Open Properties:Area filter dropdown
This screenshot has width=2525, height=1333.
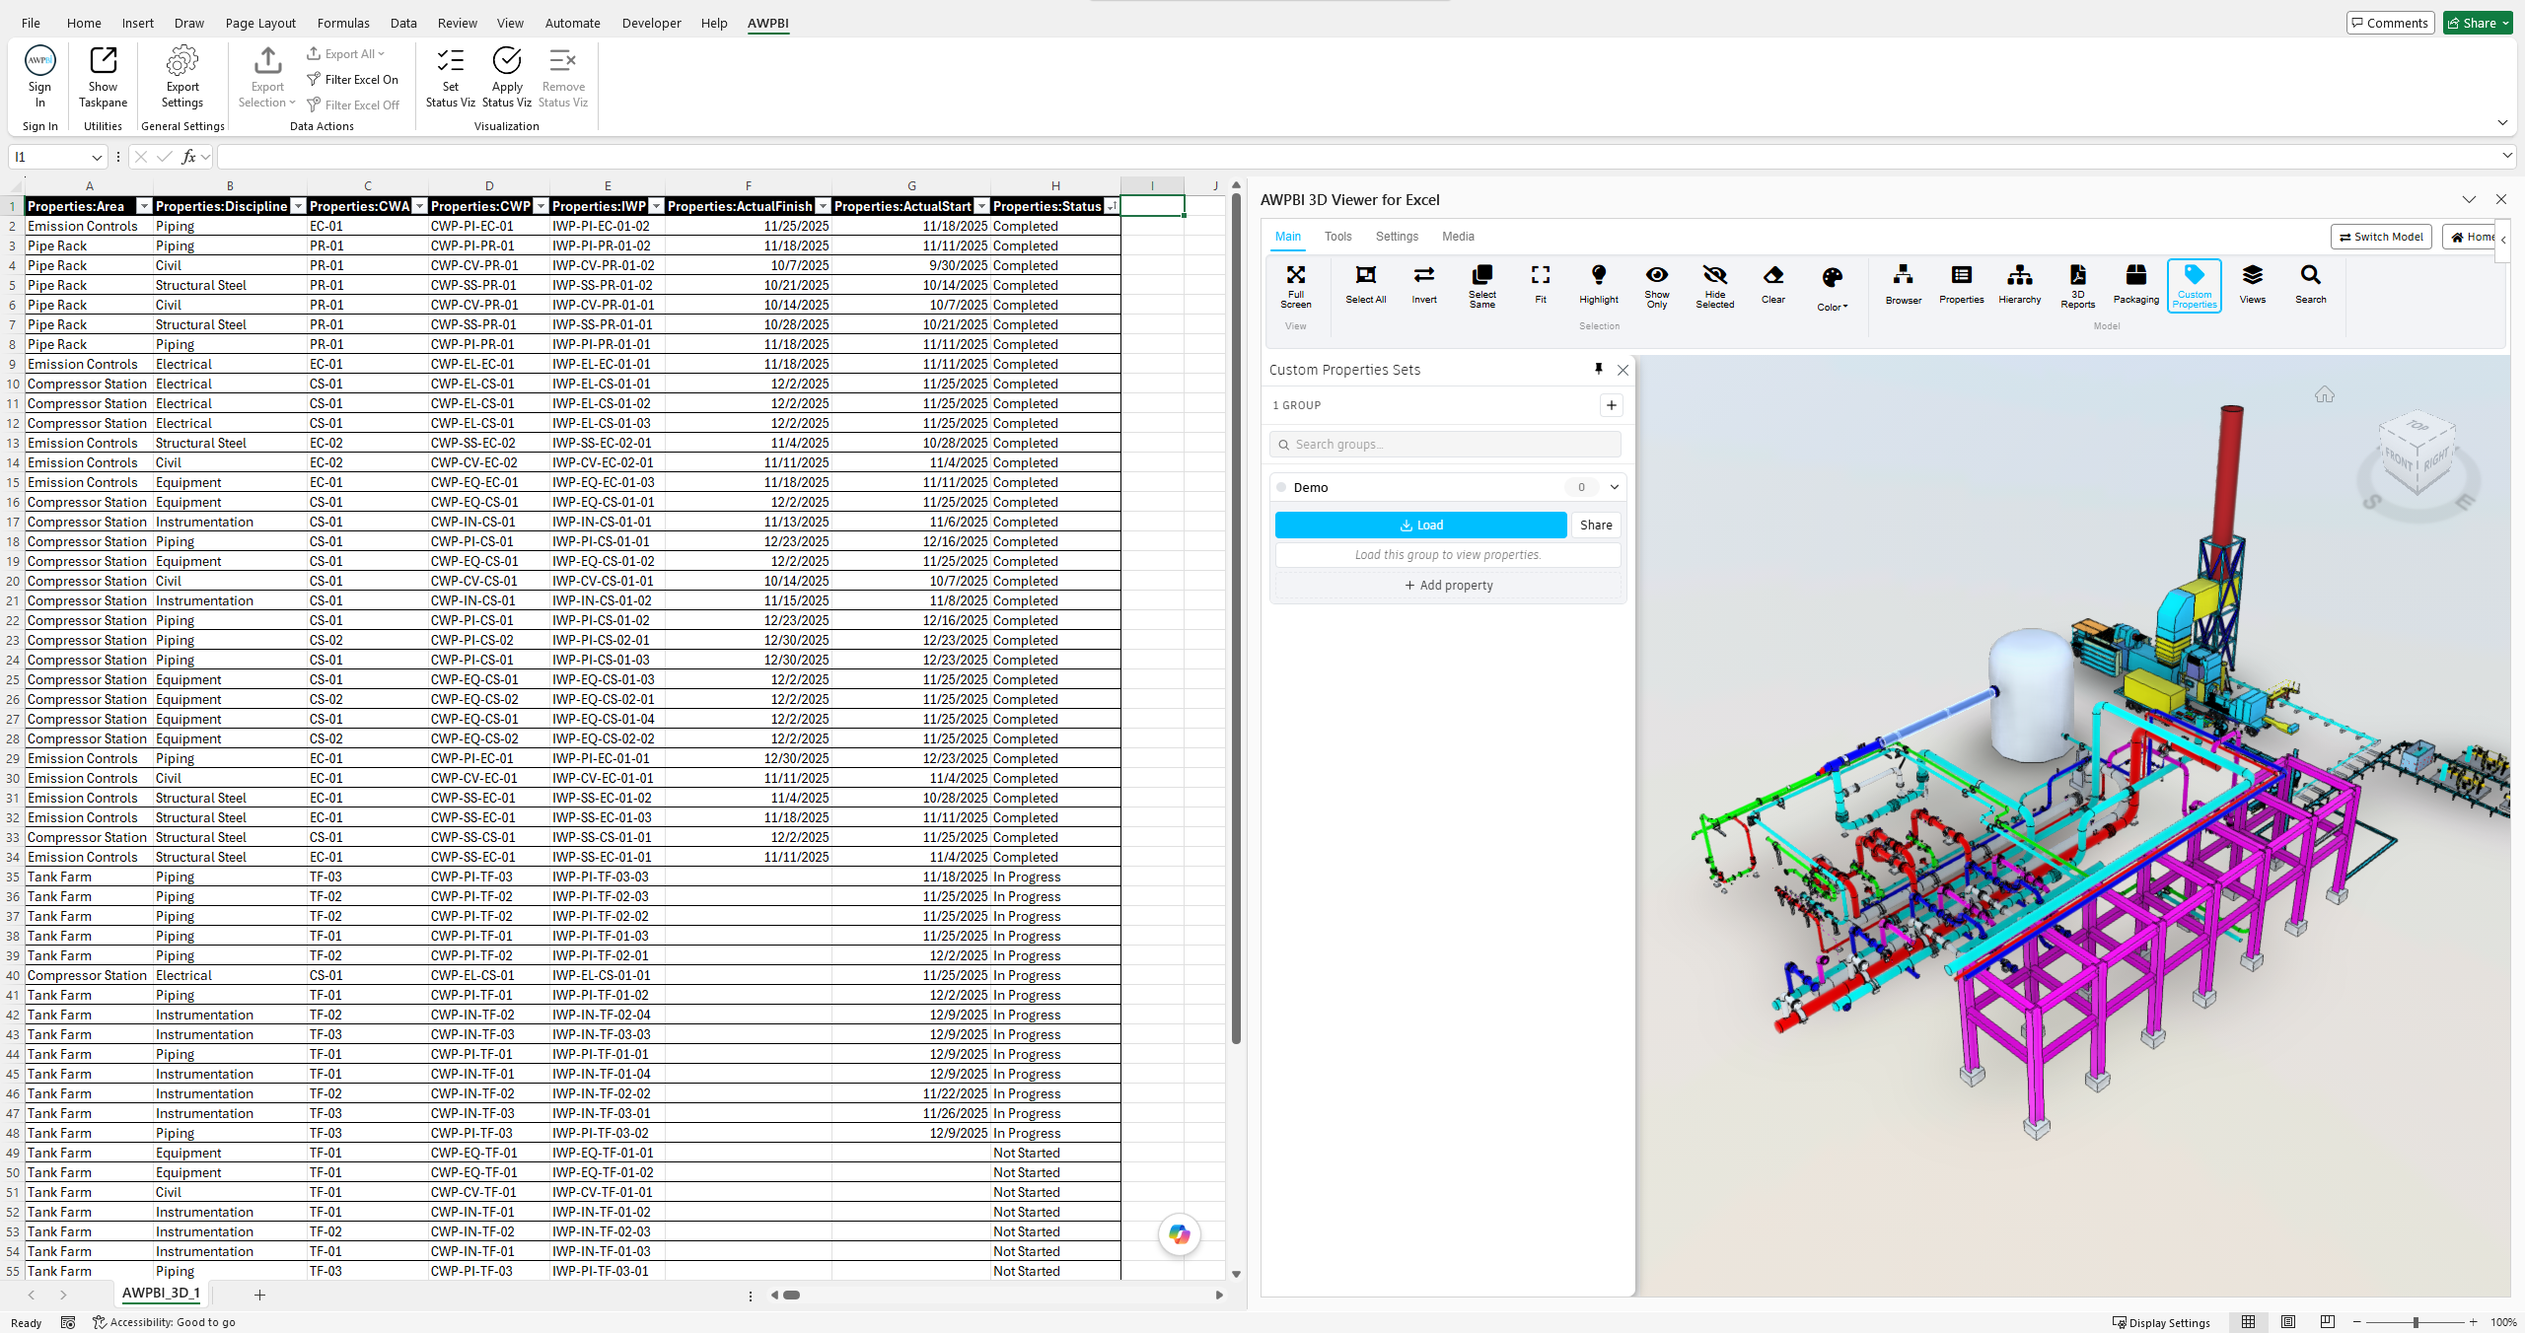tap(144, 206)
